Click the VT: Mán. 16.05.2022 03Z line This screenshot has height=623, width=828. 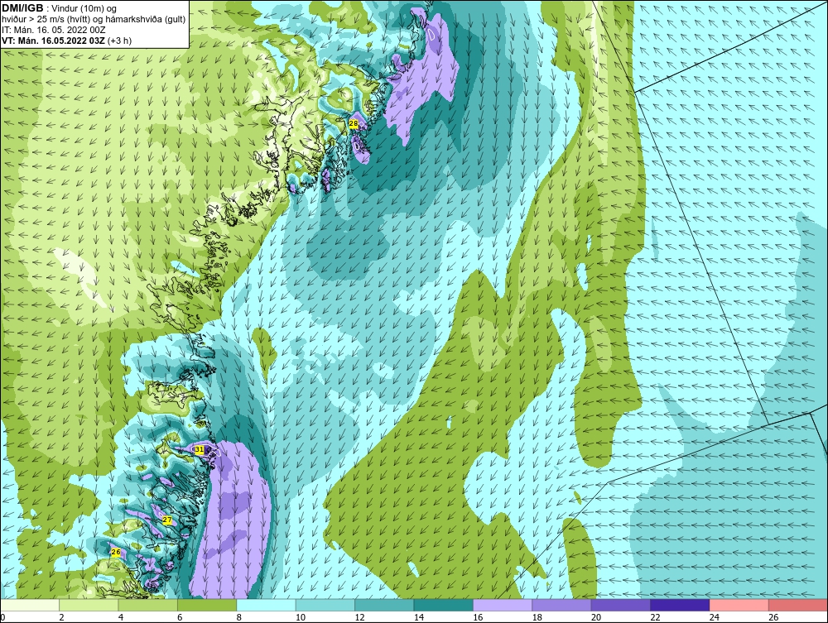pyautogui.click(x=66, y=41)
